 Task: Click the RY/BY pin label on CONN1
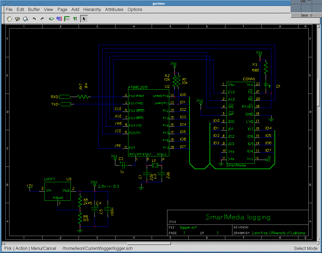248,107
